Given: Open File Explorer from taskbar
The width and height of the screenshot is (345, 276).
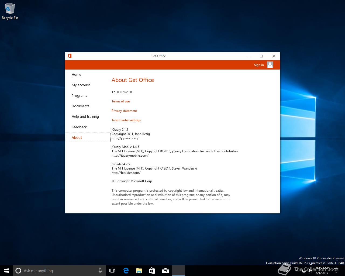Looking at the screenshot, I should [139, 271].
